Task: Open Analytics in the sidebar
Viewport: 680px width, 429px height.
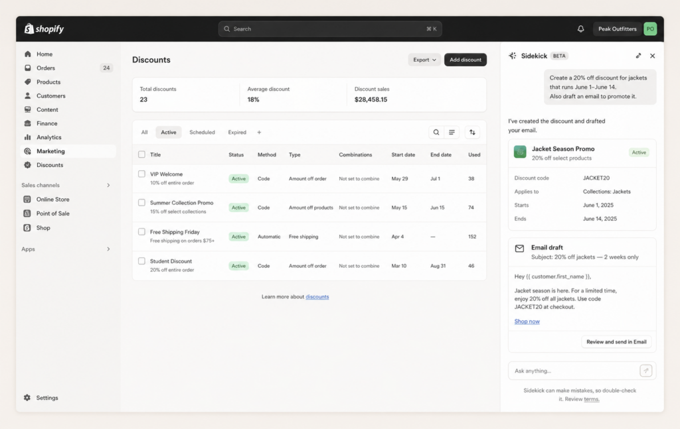Action: tap(68, 137)
